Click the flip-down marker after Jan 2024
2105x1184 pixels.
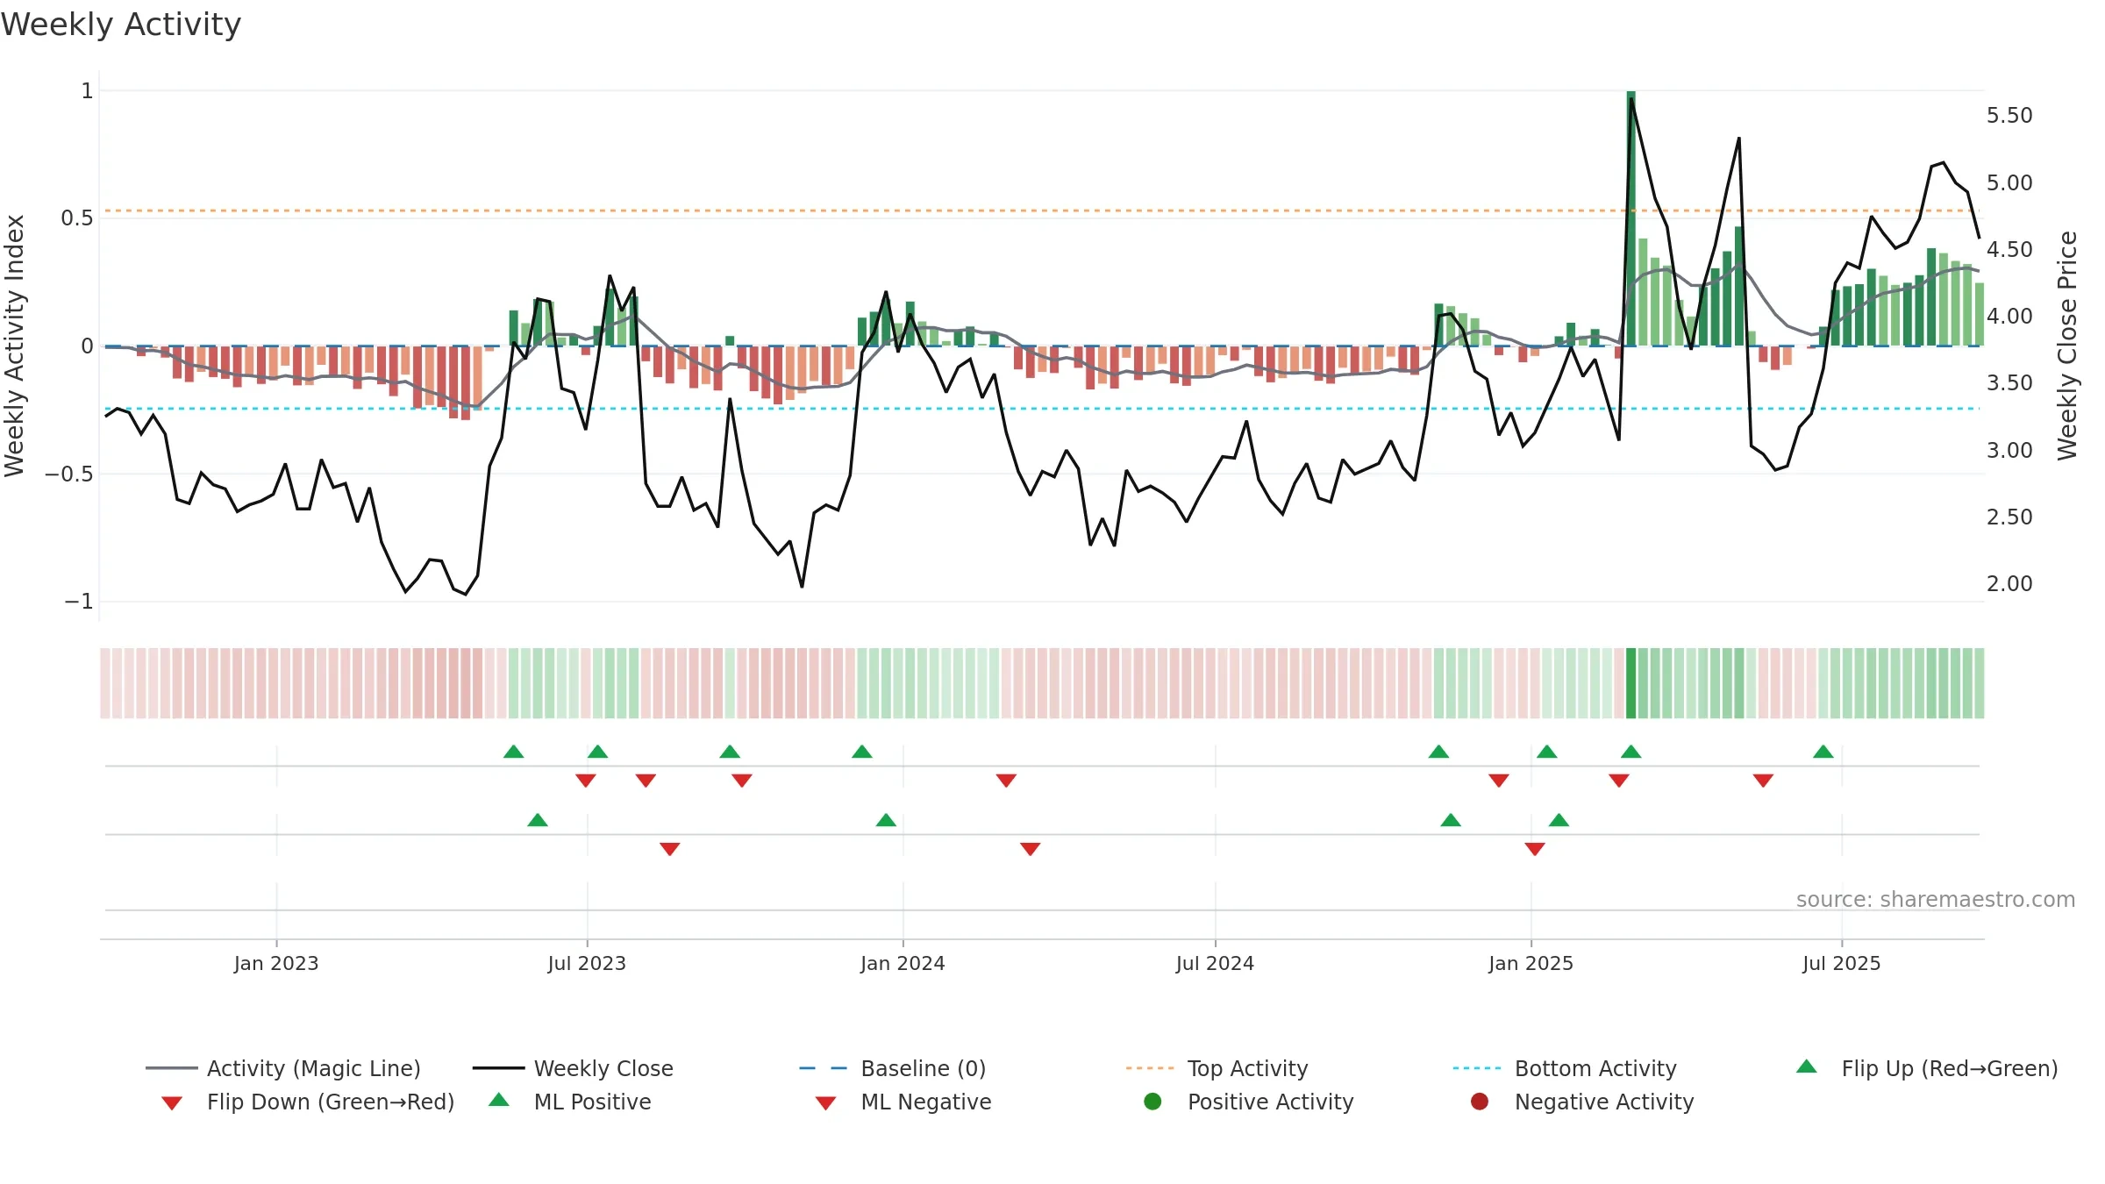point(1006,781)
